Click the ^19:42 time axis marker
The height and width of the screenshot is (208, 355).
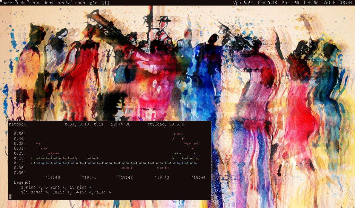coord(125,178)
